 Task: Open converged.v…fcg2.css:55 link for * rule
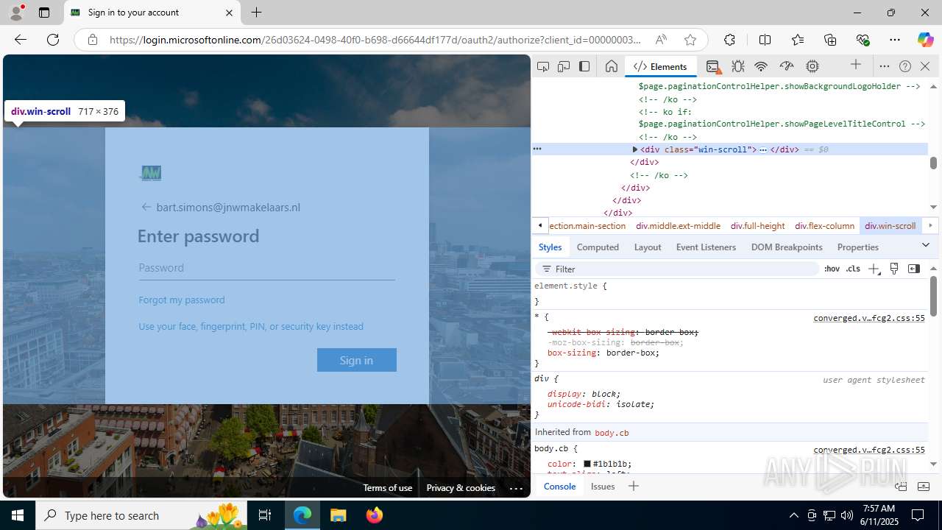[868, 319]
